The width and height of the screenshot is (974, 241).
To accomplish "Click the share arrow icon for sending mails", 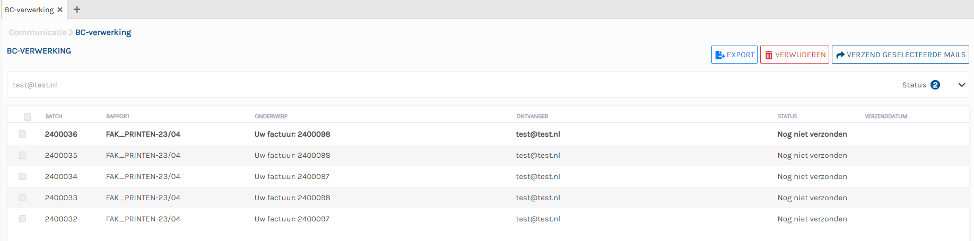I will tap(840, 55).
